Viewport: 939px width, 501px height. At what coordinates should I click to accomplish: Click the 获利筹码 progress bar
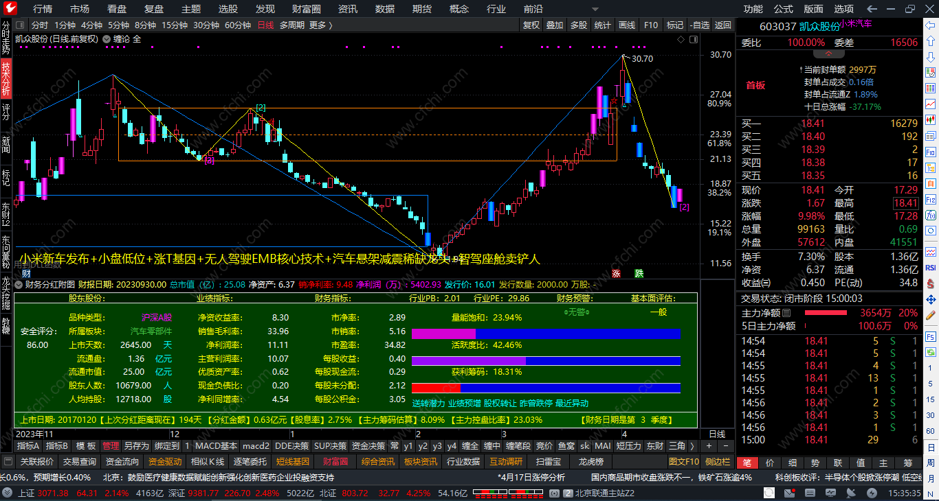coord(546,388)
